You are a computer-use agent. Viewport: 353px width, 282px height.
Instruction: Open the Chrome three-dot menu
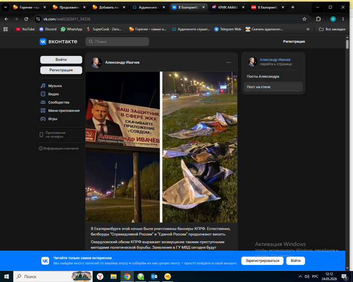click(x=343, y=19)
